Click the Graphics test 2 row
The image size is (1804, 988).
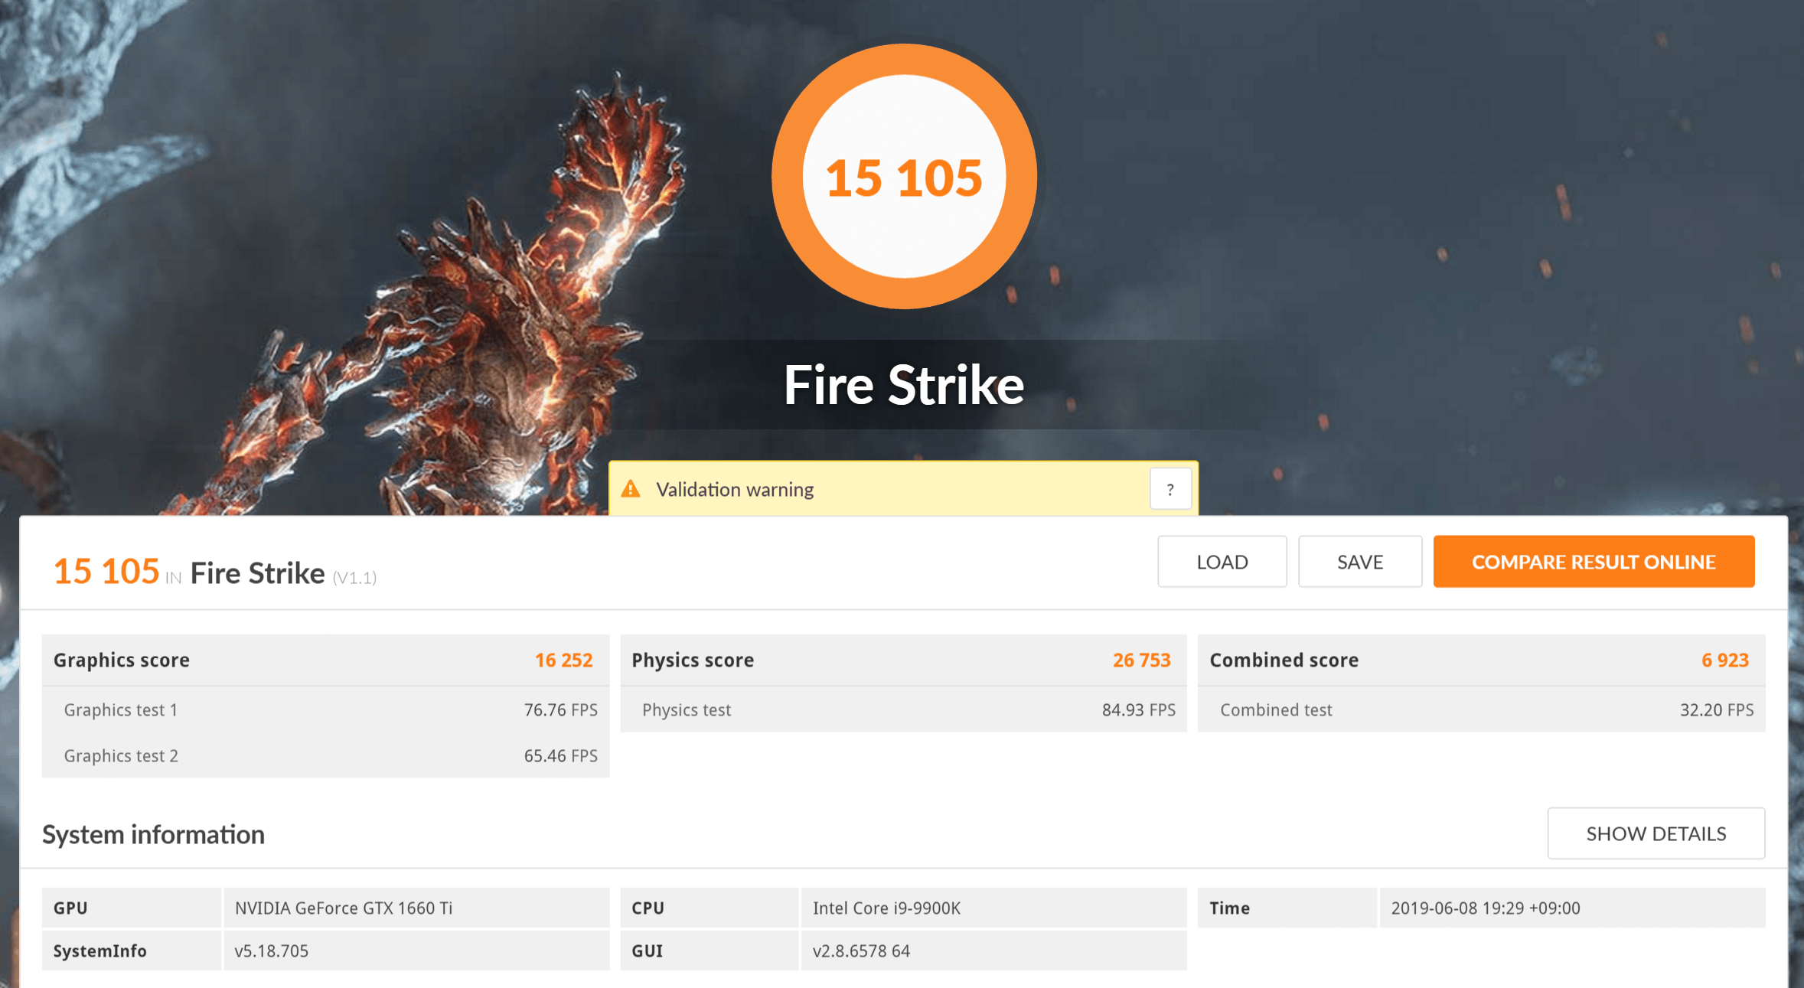(326, 755)
